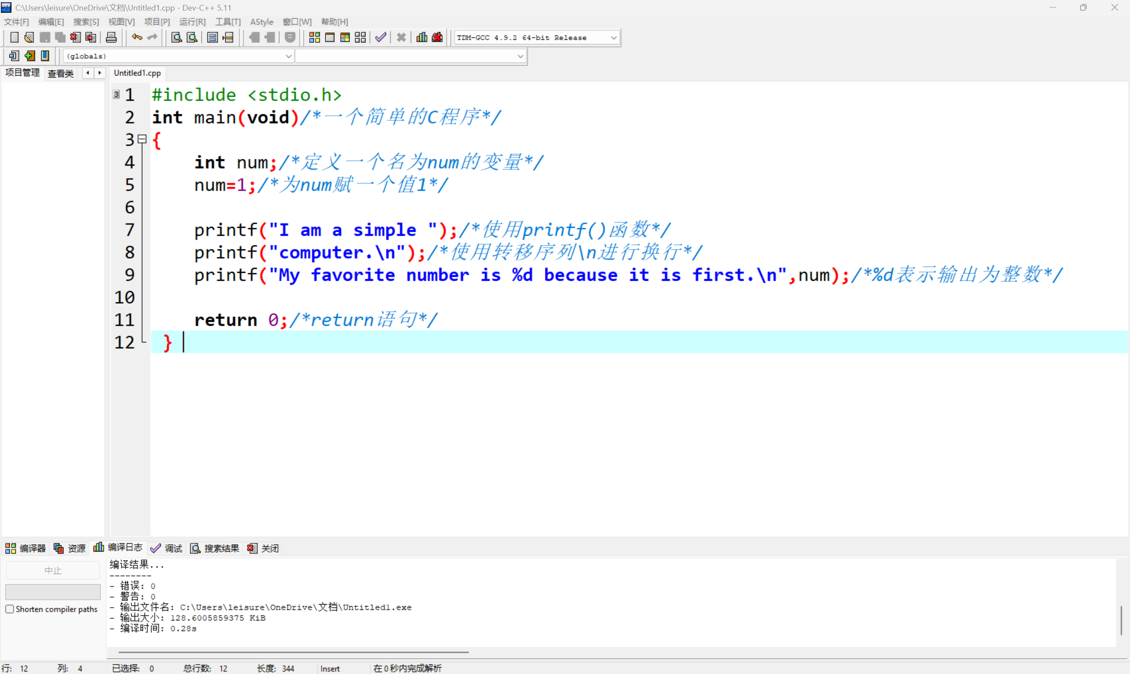This screenshot has height=674, width=1130.
Task: Abort compilation with the red X icon
Action: tap(401, 37)
